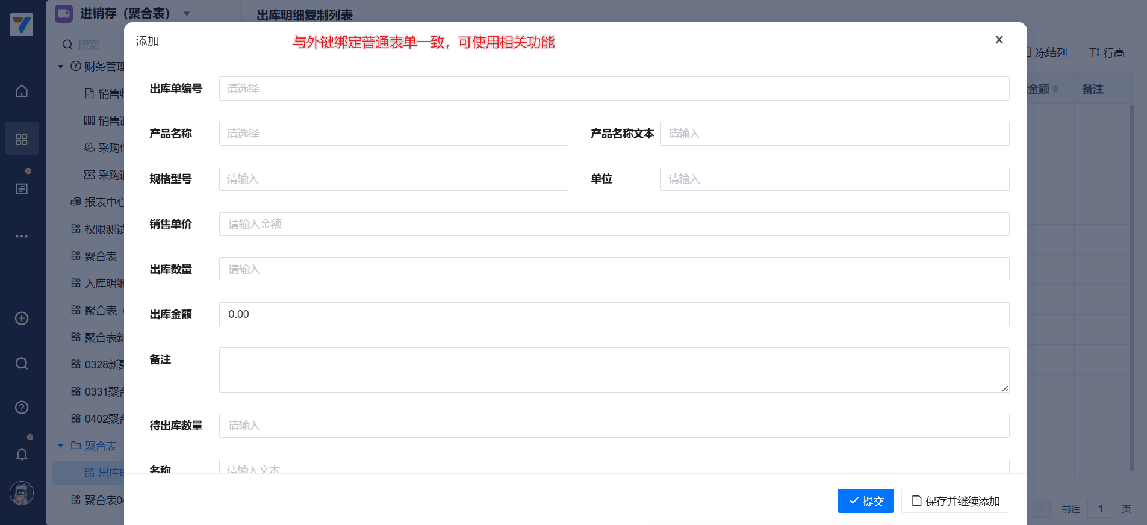Click the 出库金额 field showing 0.00
Image resolution: width=1147 pixels, height=525 pixels.
pyautogui.click(x=614, y=314)
